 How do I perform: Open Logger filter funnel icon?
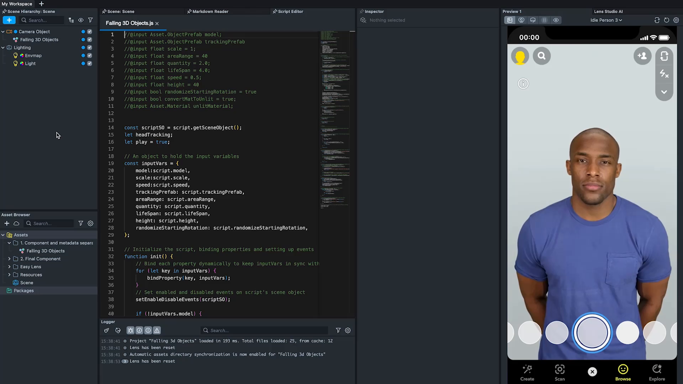(338, 331)
